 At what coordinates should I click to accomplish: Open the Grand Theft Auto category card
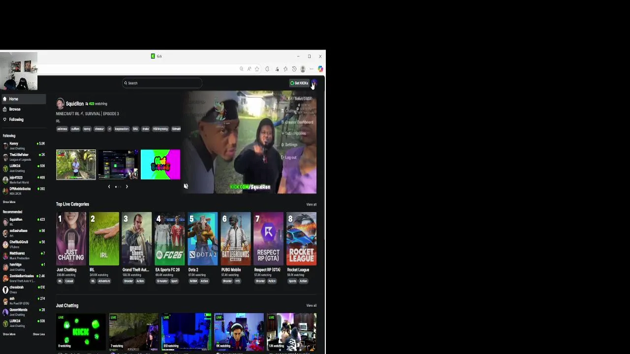137,239
